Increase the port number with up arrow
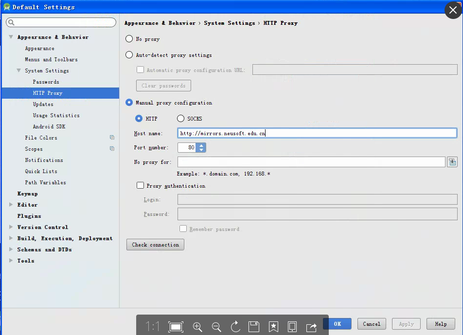The image size is (463, 335). pos(201,145)
